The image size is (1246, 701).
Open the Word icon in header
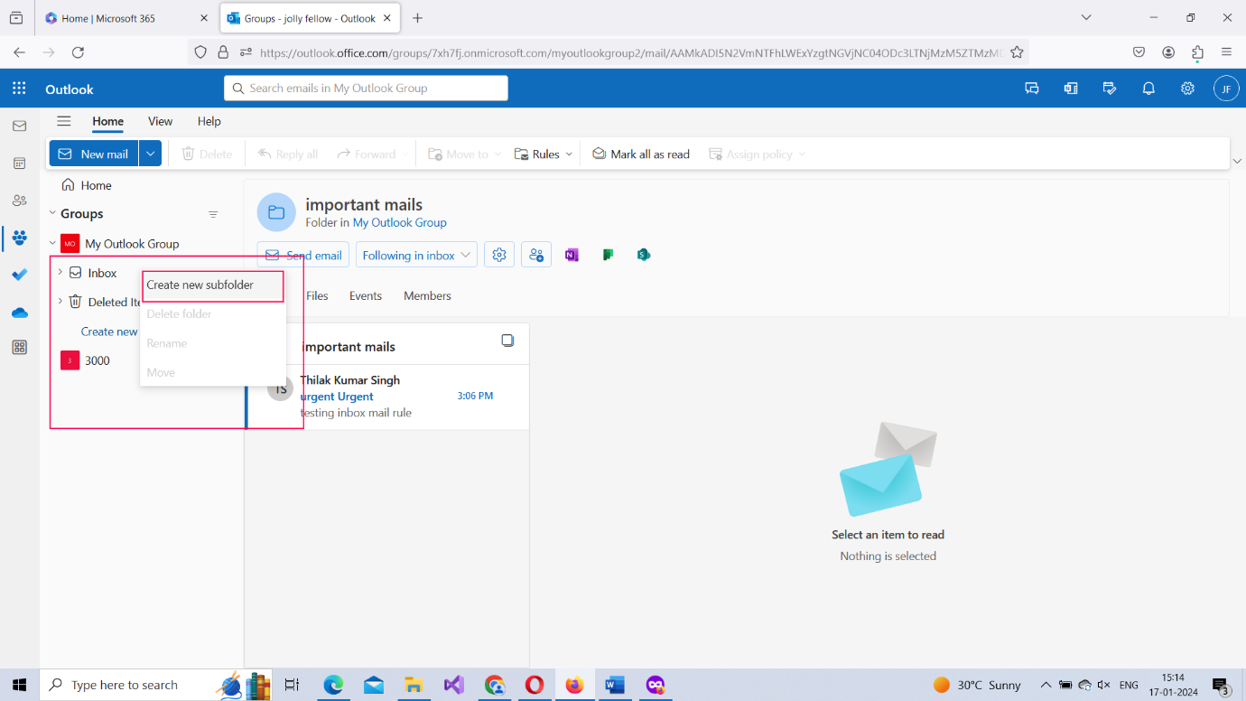coord(1071,89)
